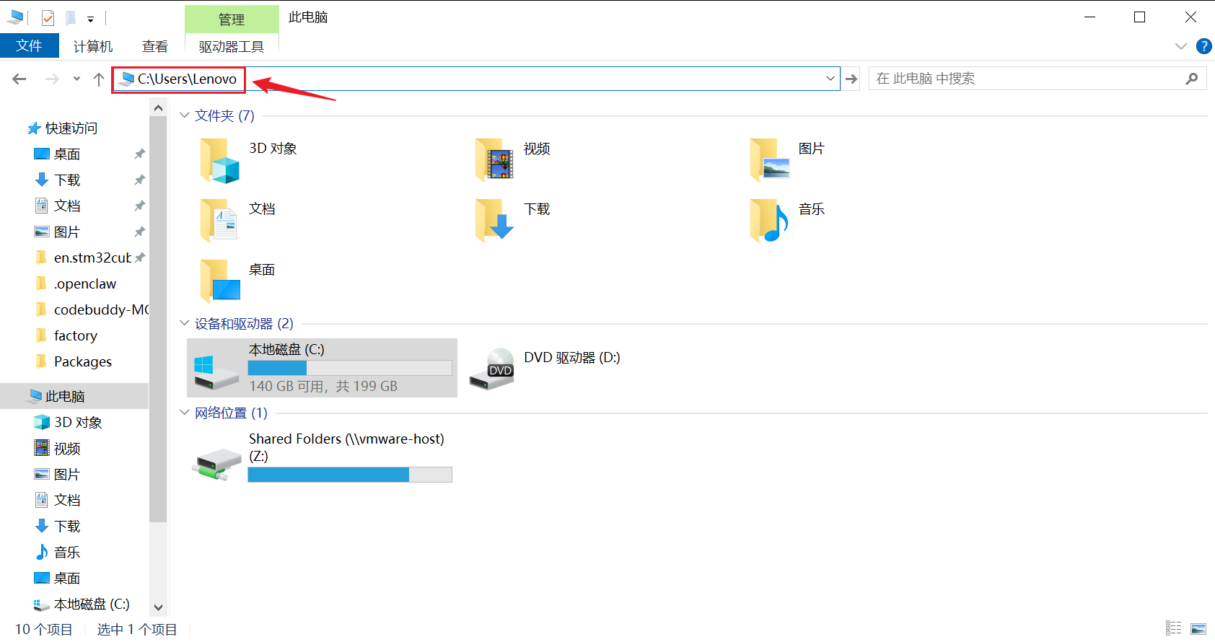
Task: Unpin en.stm32cub via its pin icon
Action: pyautogui.click(x=139, y=258)
